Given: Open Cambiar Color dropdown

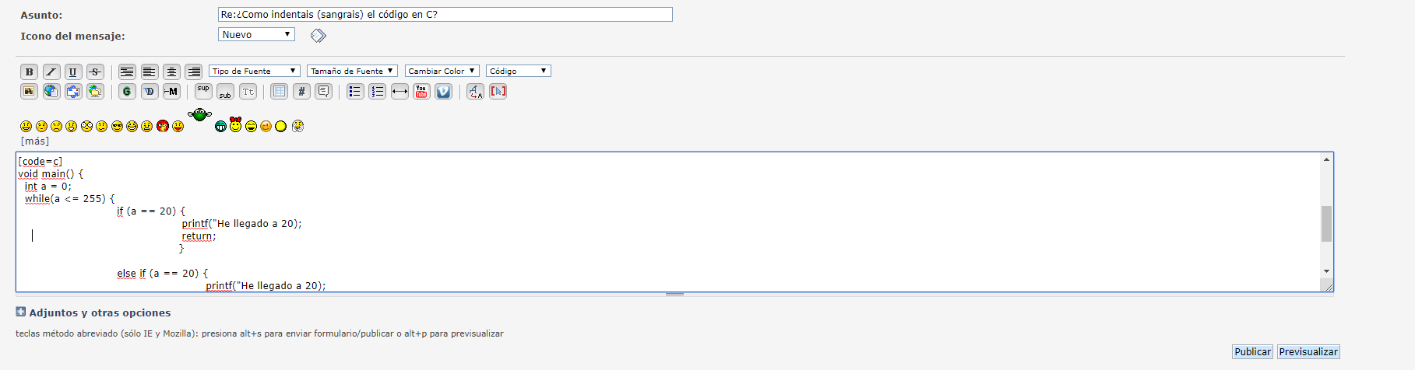Looking at the screenshot, I should [442, 71].
